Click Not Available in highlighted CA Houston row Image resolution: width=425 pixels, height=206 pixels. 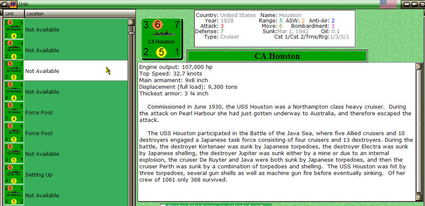coord(42,71)
